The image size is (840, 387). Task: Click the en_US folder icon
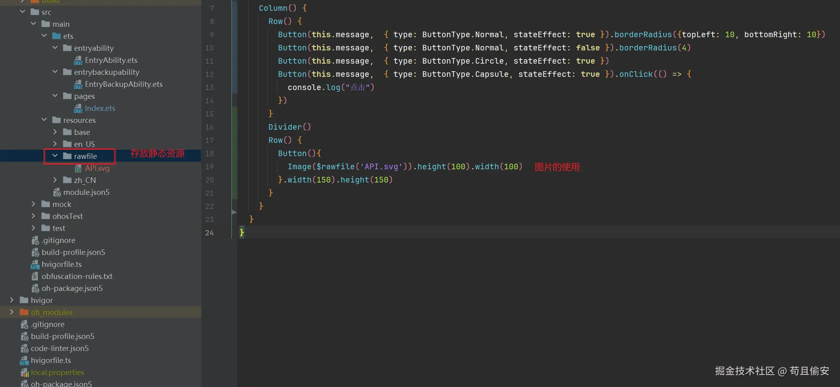67,144
